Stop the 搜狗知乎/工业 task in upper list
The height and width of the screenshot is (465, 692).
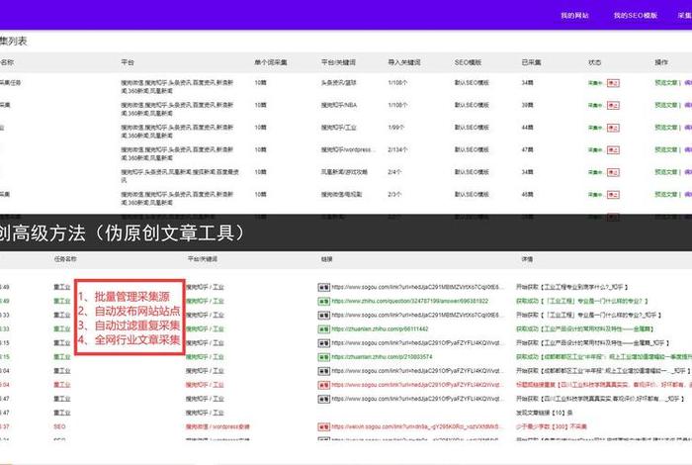click(x=613, y=128)
